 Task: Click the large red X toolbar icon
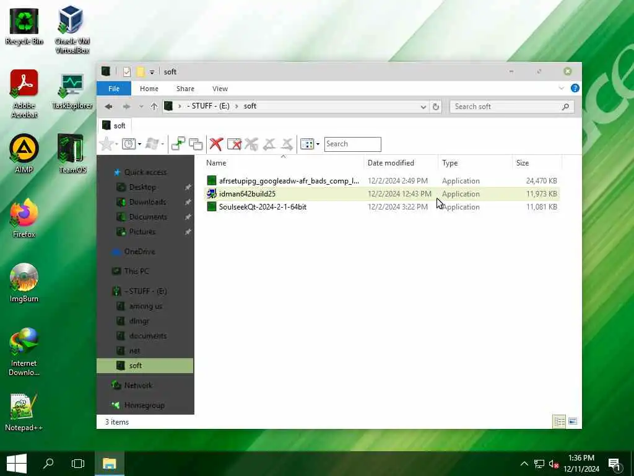(216, 144)
